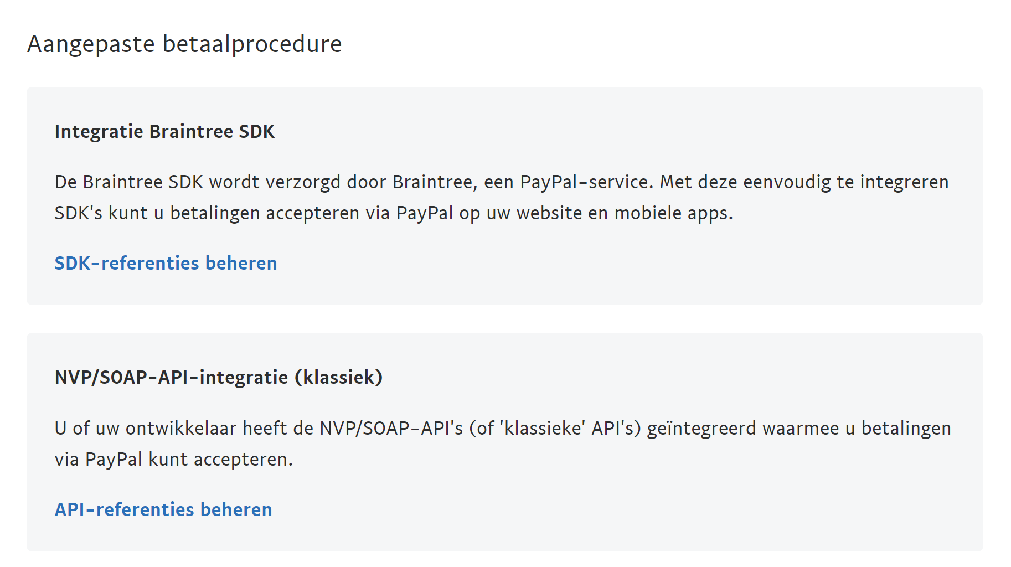
Task: Click the phrase mobiele apps
Action: coord(674,213)
